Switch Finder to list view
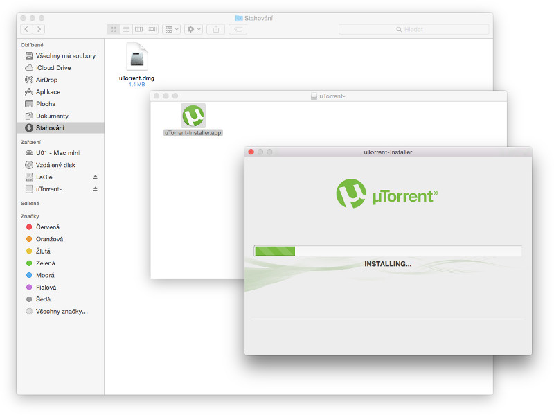This screenshot has height=415, width=554. point(126,29)
